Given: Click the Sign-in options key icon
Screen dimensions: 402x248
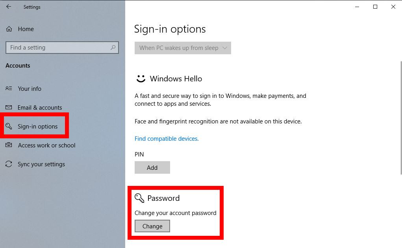Looking at the screenshot, I should [9, 126].
